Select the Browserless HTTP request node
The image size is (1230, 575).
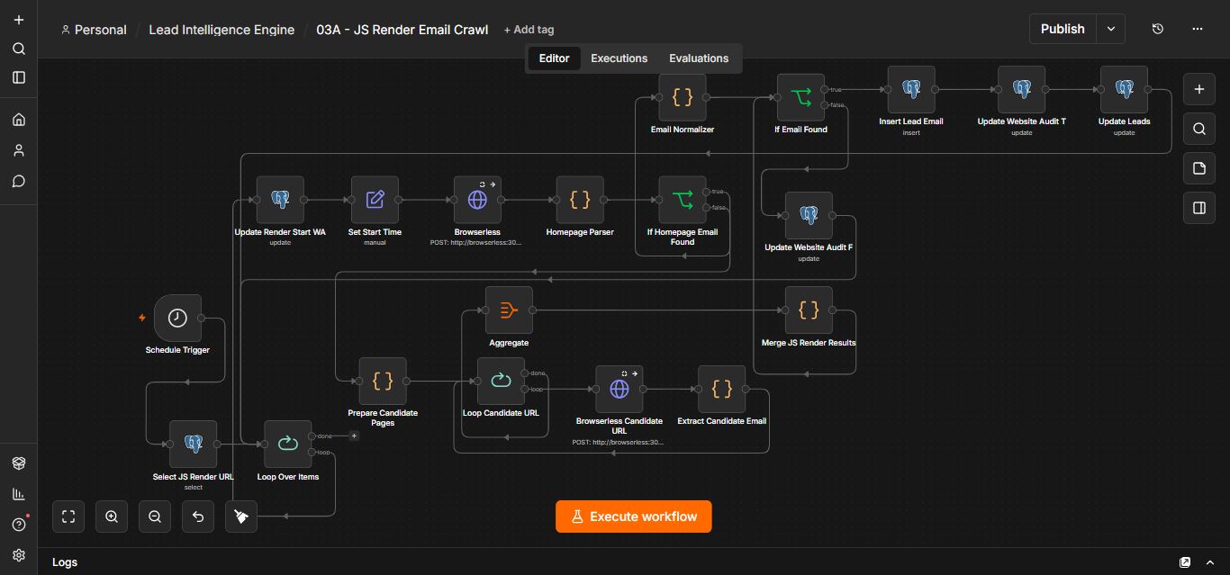click(x=477, y=200)
